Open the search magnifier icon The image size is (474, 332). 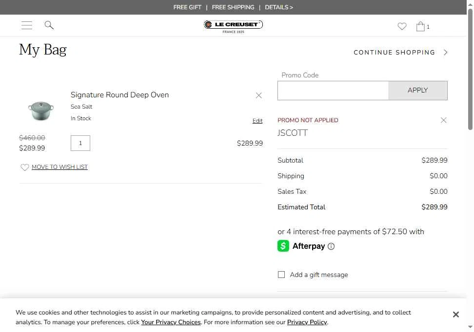click(49, 25)
